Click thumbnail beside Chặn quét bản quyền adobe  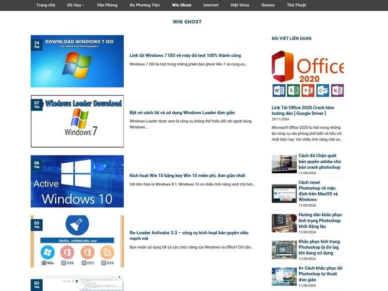click(x=284, y=164)
